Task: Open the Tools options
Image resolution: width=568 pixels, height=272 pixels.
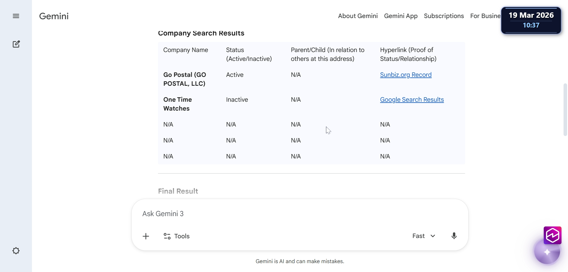Action: (177, 236)
